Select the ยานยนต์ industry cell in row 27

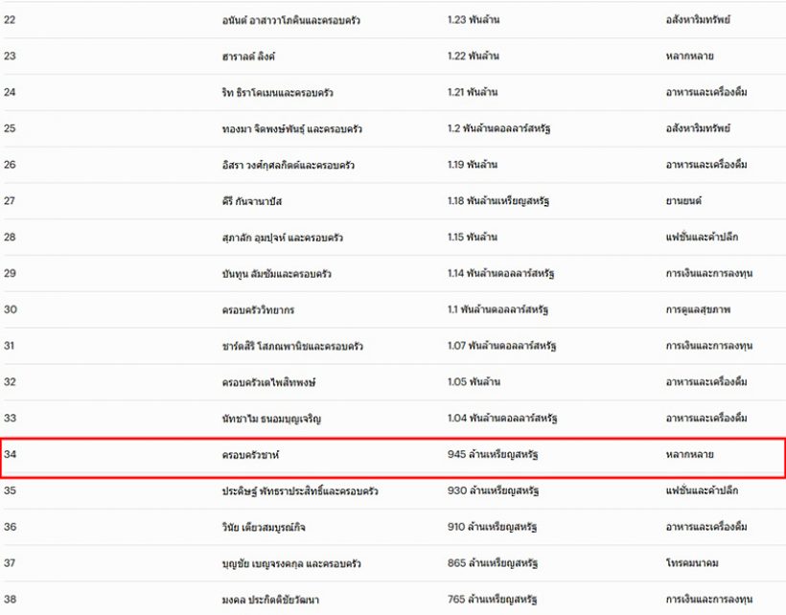pos(685,201)
